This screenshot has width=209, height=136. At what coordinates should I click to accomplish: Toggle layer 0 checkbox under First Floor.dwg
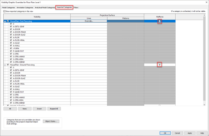tap(11, 24)
